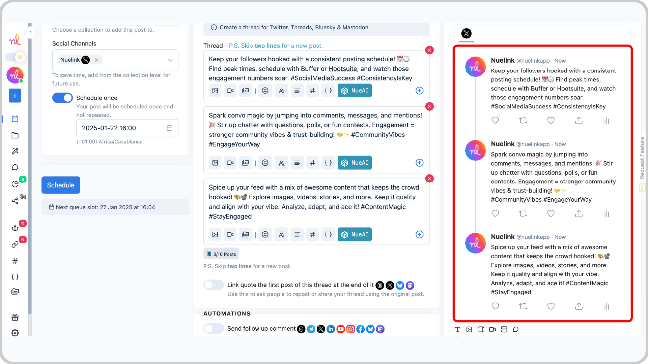Collapse the left sidebar using the chevron
Viewport: 648px width, 364px height.
[x=31, y=32]
